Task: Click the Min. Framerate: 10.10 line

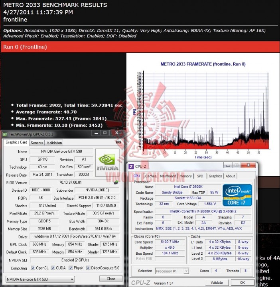Action: click(x=59, y=125)
